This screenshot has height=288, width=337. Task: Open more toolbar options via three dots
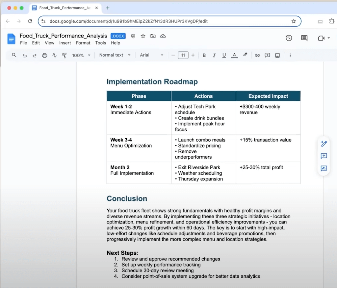tap(290, 55)
